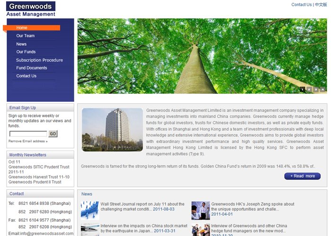Screen dimensions: 331x236
Task: Go to Our Team page
Action: pos(26,35)
